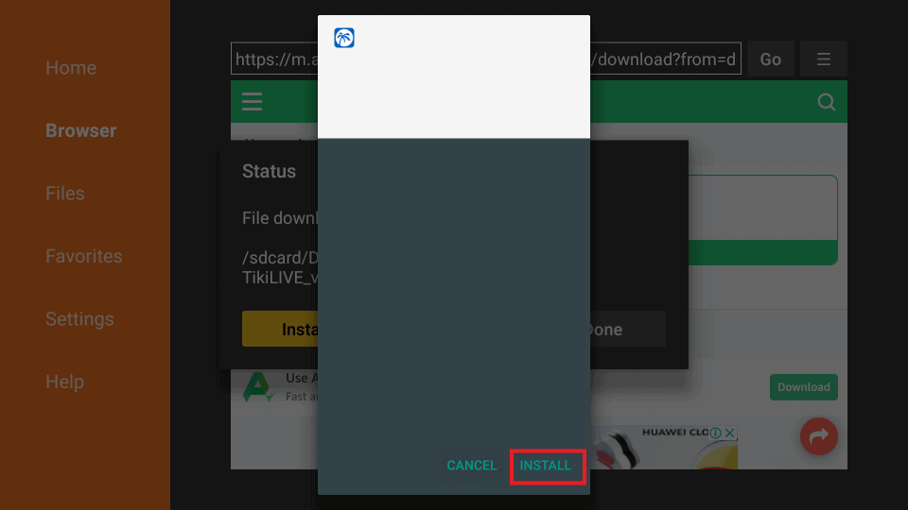Click CANCEL in the install dialog
908x510 pixels.
click(x=471, y=466)
